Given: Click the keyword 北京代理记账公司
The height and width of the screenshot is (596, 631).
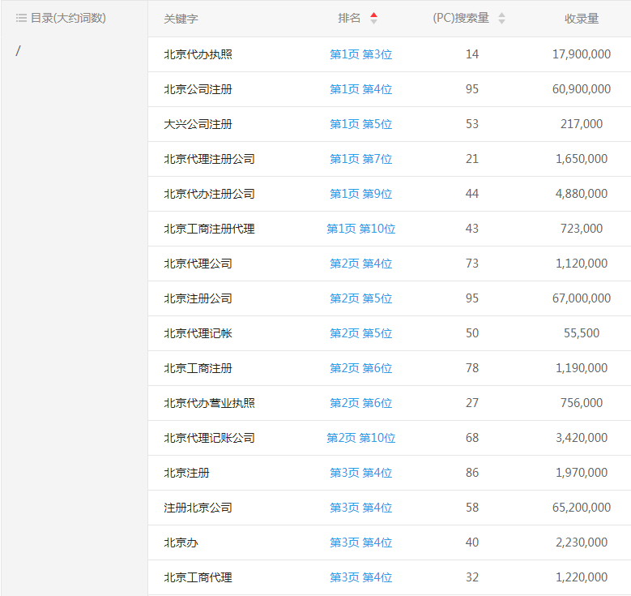Looking at the screenshot, I should click(x=209, y=438).
